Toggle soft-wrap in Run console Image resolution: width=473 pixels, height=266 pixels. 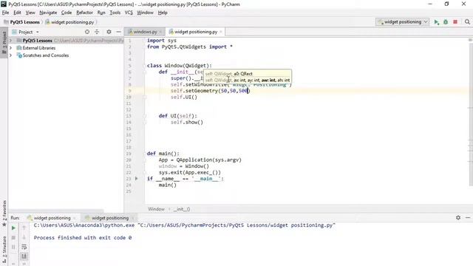coord(24,247)
